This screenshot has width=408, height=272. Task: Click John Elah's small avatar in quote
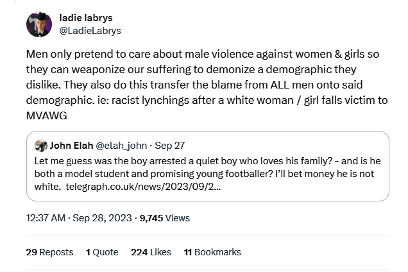[40, 145]
